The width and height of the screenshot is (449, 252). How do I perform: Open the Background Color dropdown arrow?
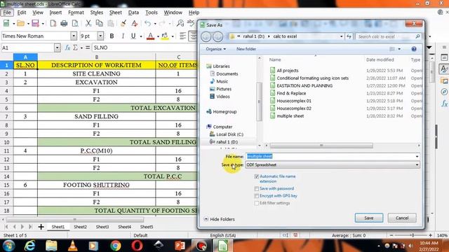tap(173, 36)
